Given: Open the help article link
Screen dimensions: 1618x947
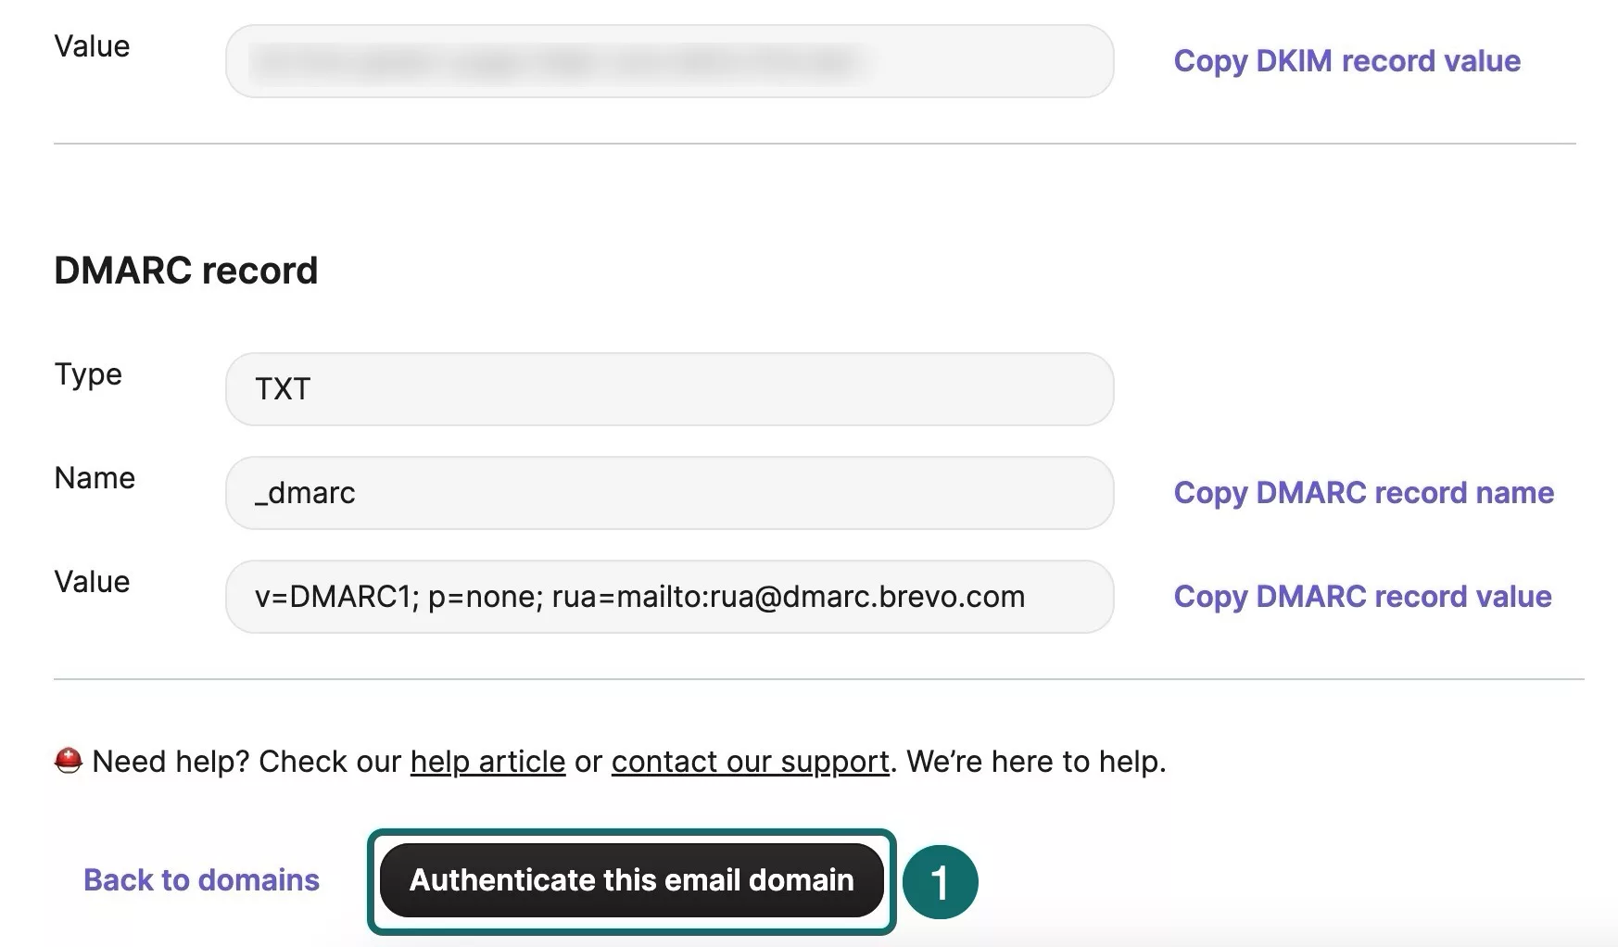Looking at the screenshot, I should tap(487, 762).
